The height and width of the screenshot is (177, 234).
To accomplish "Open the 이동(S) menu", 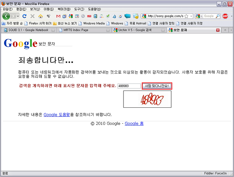I will [x=49, y=9].
